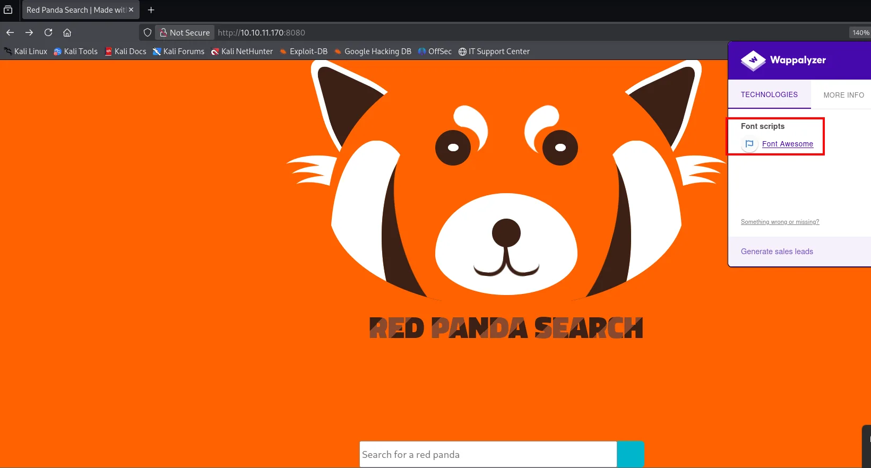871x468 pixels.
Task: Close the Red Panda Search tab
Action: (131, 10)
